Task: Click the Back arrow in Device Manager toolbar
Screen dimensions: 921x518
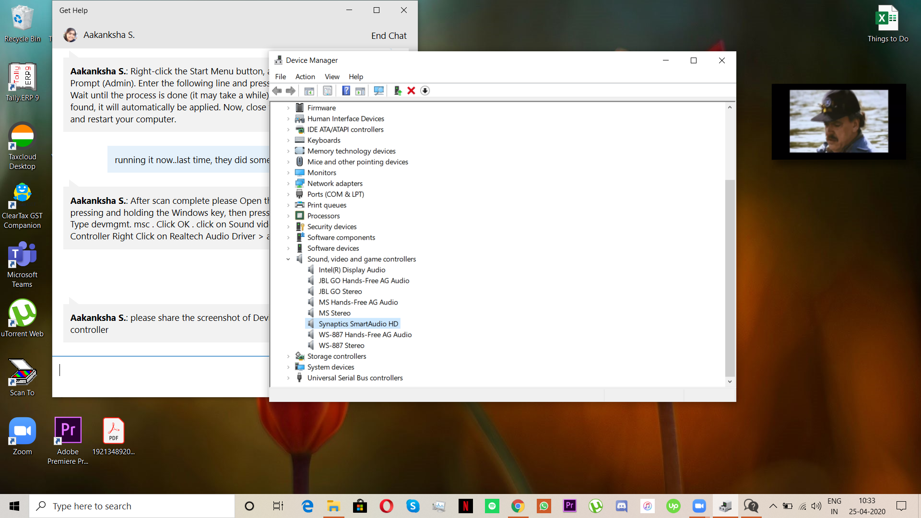Action: (x=277, y=91)
